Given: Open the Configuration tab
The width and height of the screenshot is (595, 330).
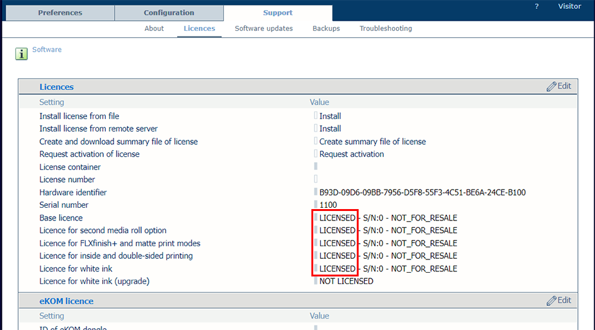Looking at the screenshot, I should 169,13.
